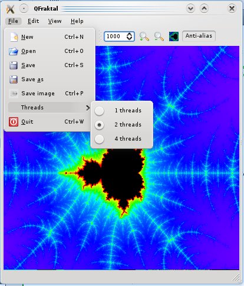Choose Quit from the File menu

50,122
